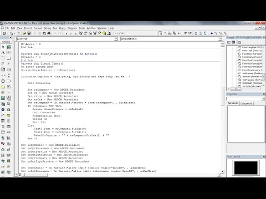Screen dimensions: 266x199
Task: Open the Properties panel object dropdown
Action: (263, 99)
